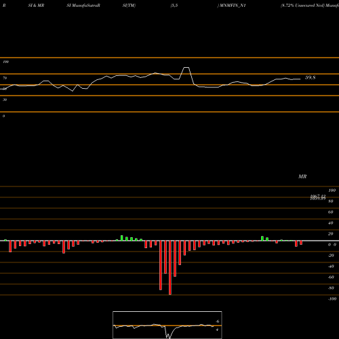Click the RSI axis label '0'

(3, 116)
